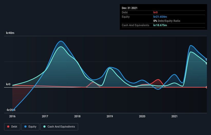Select the 2021 x-axis label
The height and width of the screenshot is (135, 211).
tap(175, 116)
